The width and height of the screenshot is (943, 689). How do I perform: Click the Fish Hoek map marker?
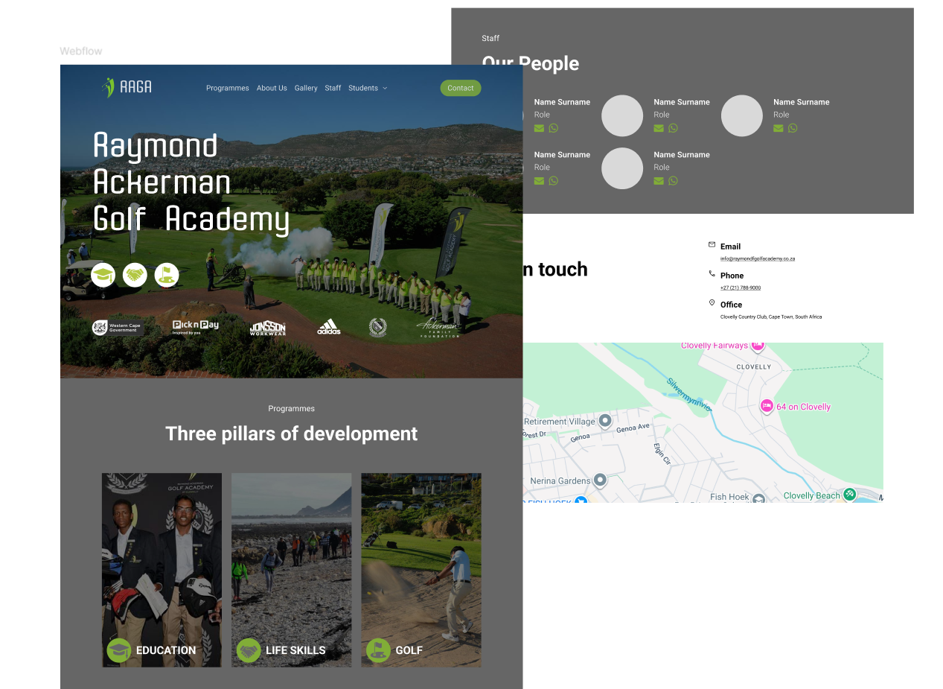[758, 498]
